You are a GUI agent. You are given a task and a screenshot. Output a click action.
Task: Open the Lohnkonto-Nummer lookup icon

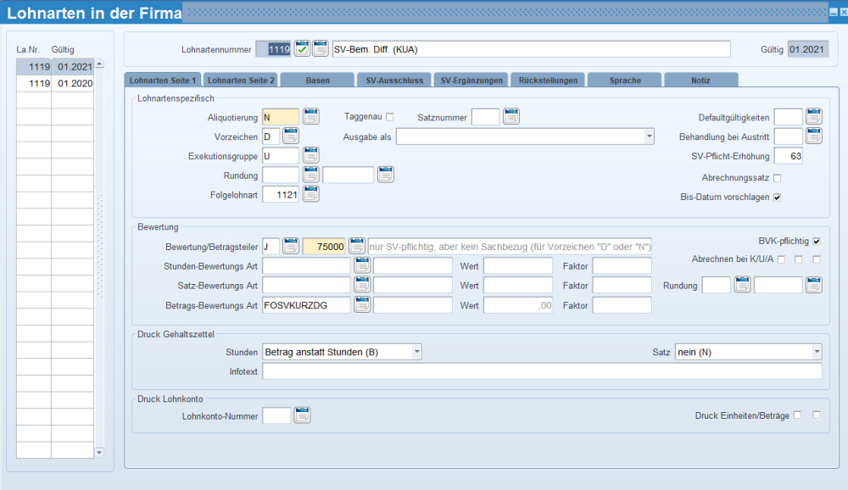pos(302,415)
